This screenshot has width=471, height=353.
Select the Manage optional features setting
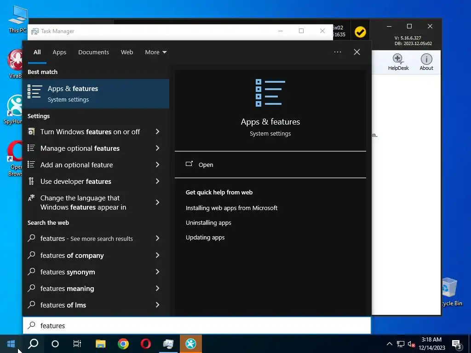80,148
